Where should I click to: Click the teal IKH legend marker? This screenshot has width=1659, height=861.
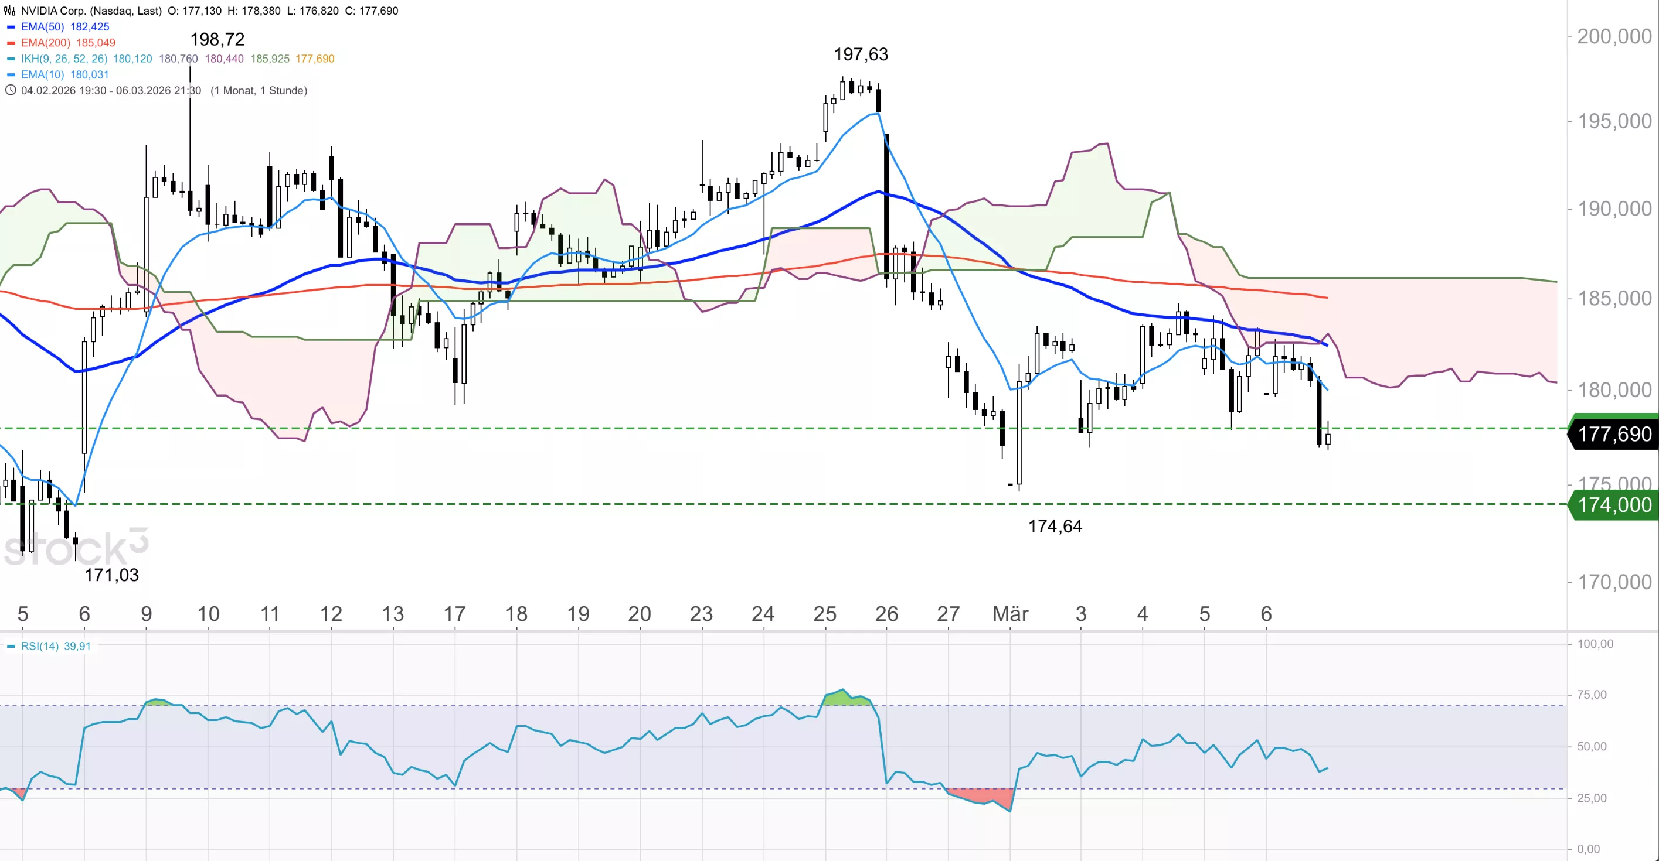(x=11, y=59)
